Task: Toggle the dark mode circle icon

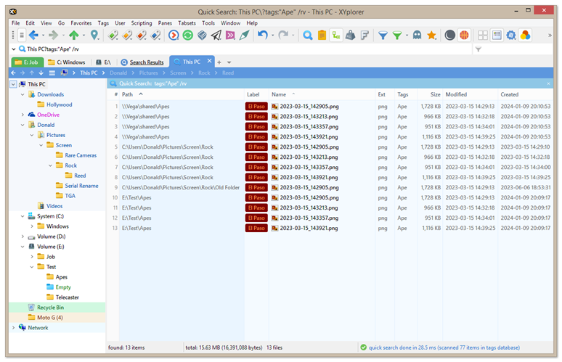Action: click(x=449, y=35)
